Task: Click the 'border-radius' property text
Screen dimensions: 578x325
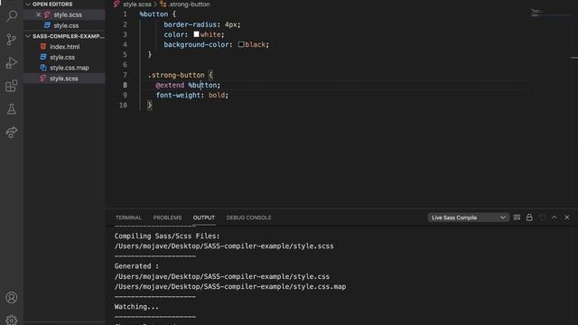Action: coord(191,24)
